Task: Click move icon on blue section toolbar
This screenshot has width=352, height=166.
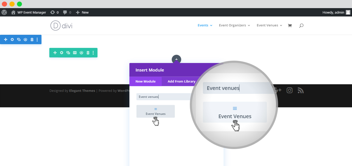Action: pos(5,39)
